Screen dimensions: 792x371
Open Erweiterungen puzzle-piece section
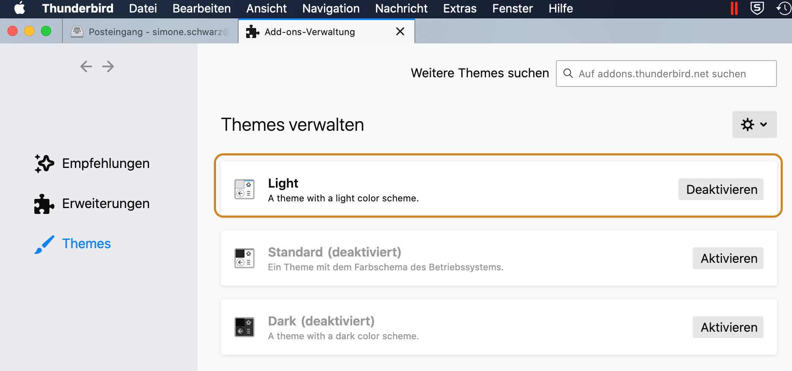pyautogui.click(x=44, y=204)
